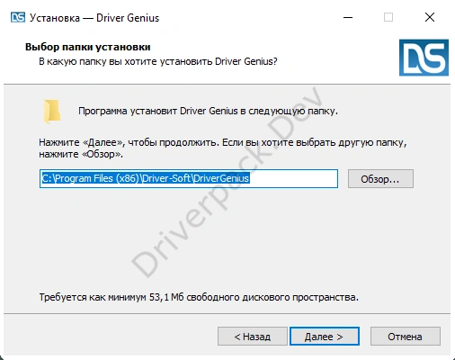Click the question В какую папку вы хотите

(x=158, y=61)
